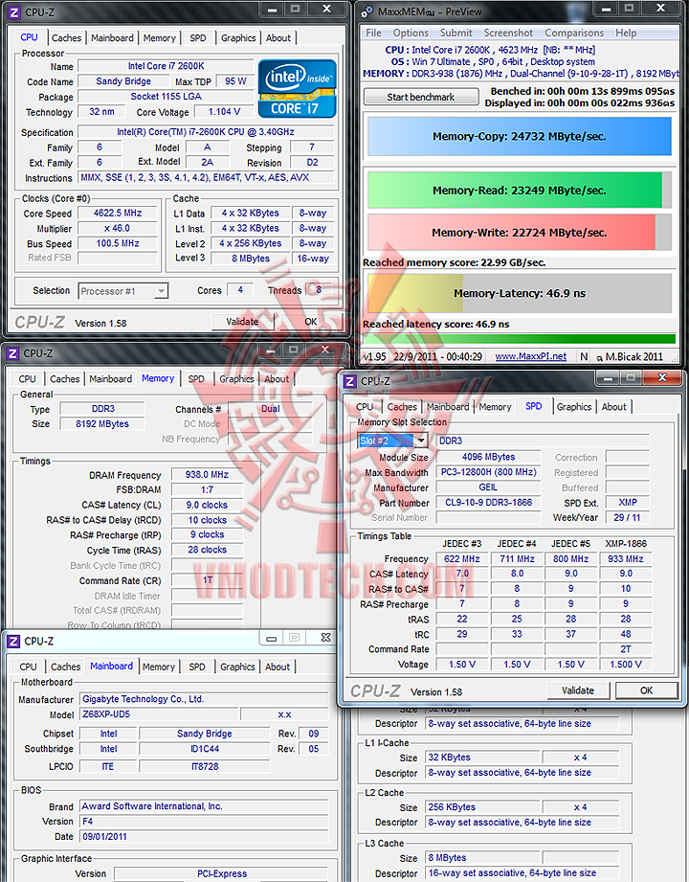Click the Memory-Write result bar
This screenshot has width=689, height=882.
tap(520, 233)
